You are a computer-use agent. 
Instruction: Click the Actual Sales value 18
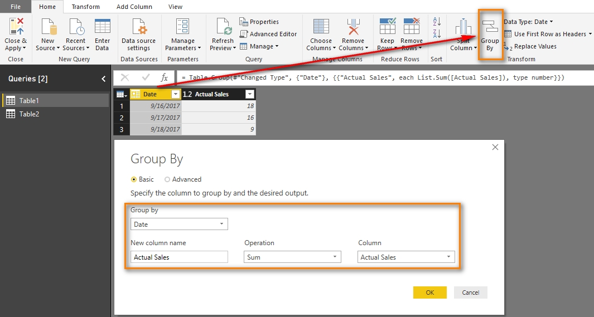pos(219,106)
